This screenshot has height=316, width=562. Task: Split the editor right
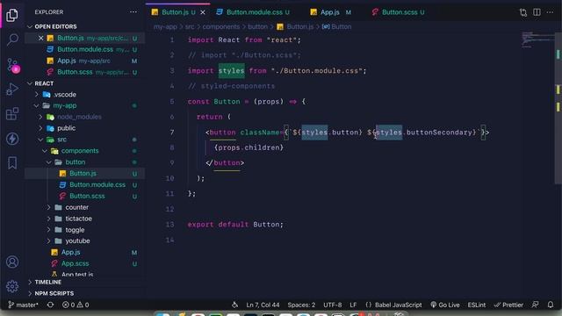pyautogui.click(x=537, y=12)
